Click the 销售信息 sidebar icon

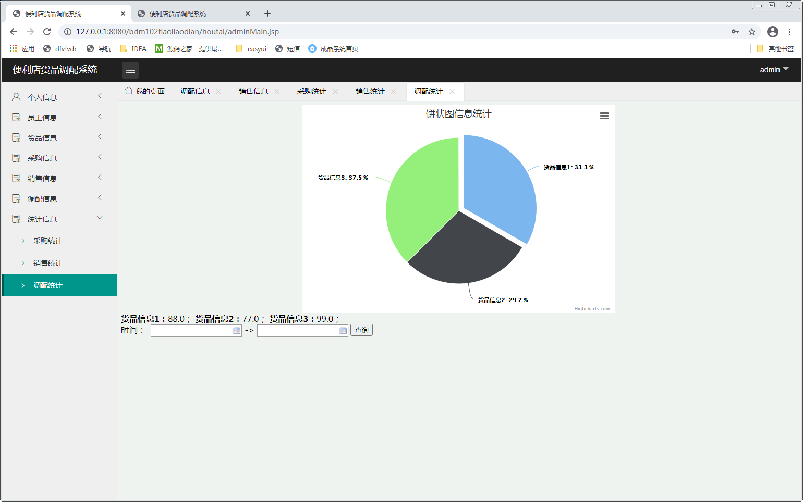point(16,178)
